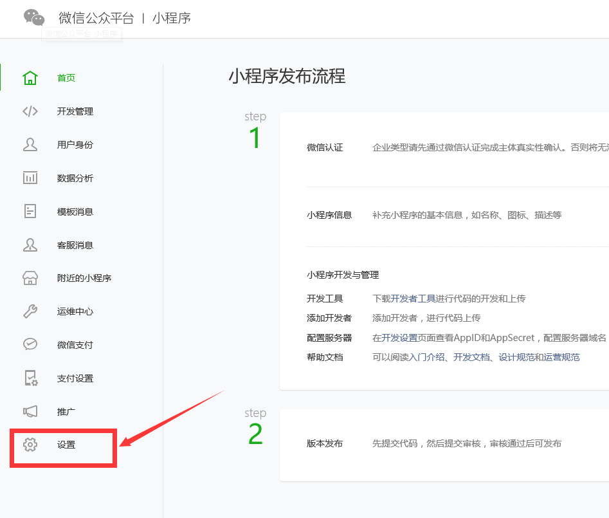Click the 小程序信息 row label
609x518 pixels.
(329, 216)
